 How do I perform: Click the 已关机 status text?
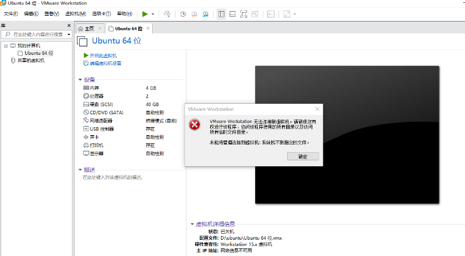227,232
